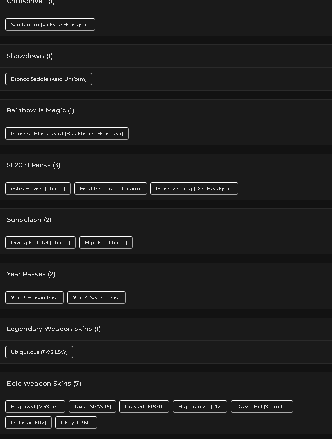332x439 pixels.
Task: Click Ubiquitous (T-95 LSW) skin tag
Action: 39,352
